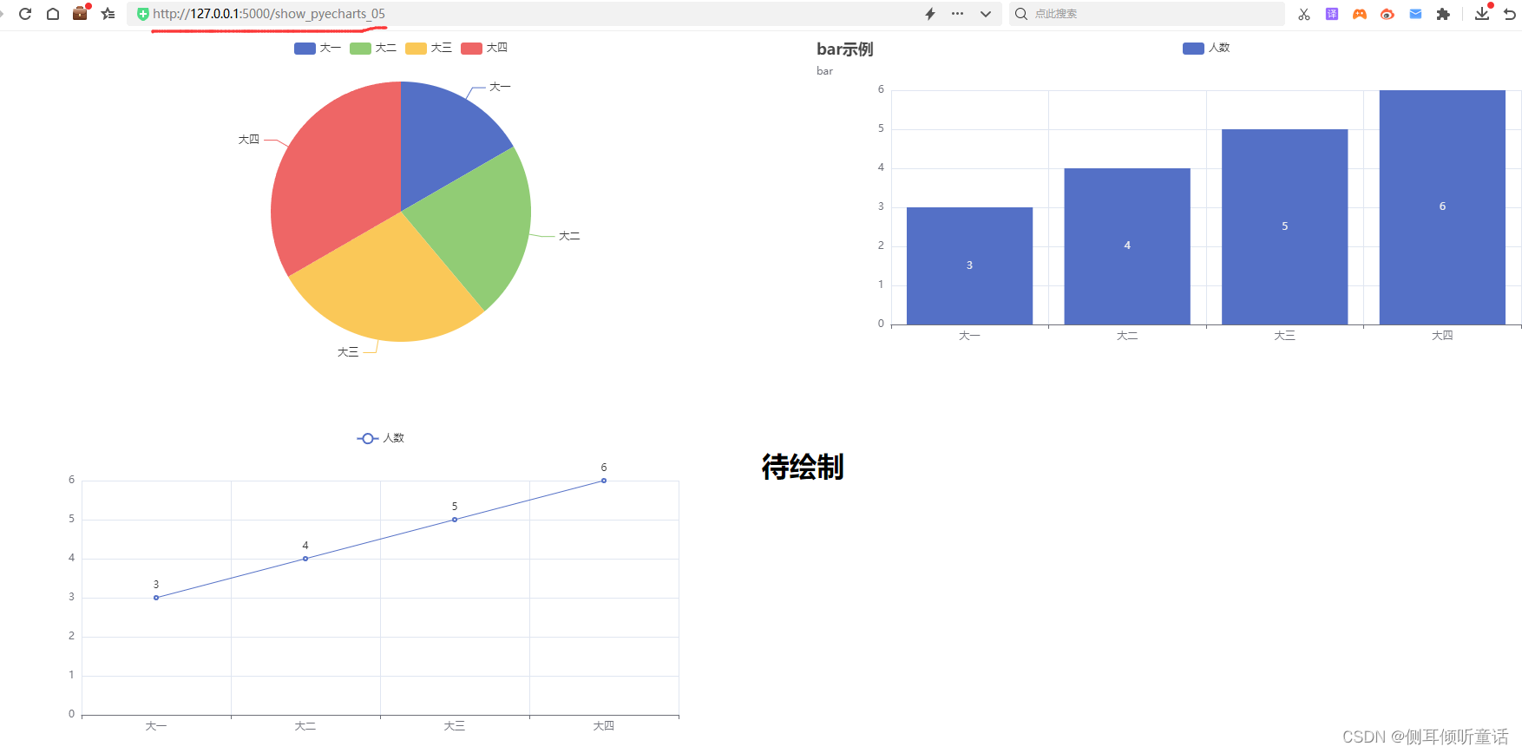Open the downloads arrow icon
Screen dimensions: 1522x753
click(1482, 13)
